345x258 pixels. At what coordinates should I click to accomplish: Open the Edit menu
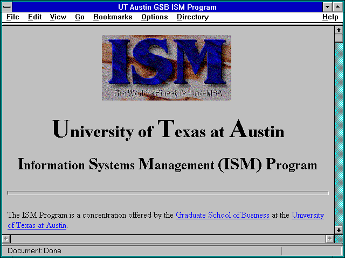coord(34,17)
